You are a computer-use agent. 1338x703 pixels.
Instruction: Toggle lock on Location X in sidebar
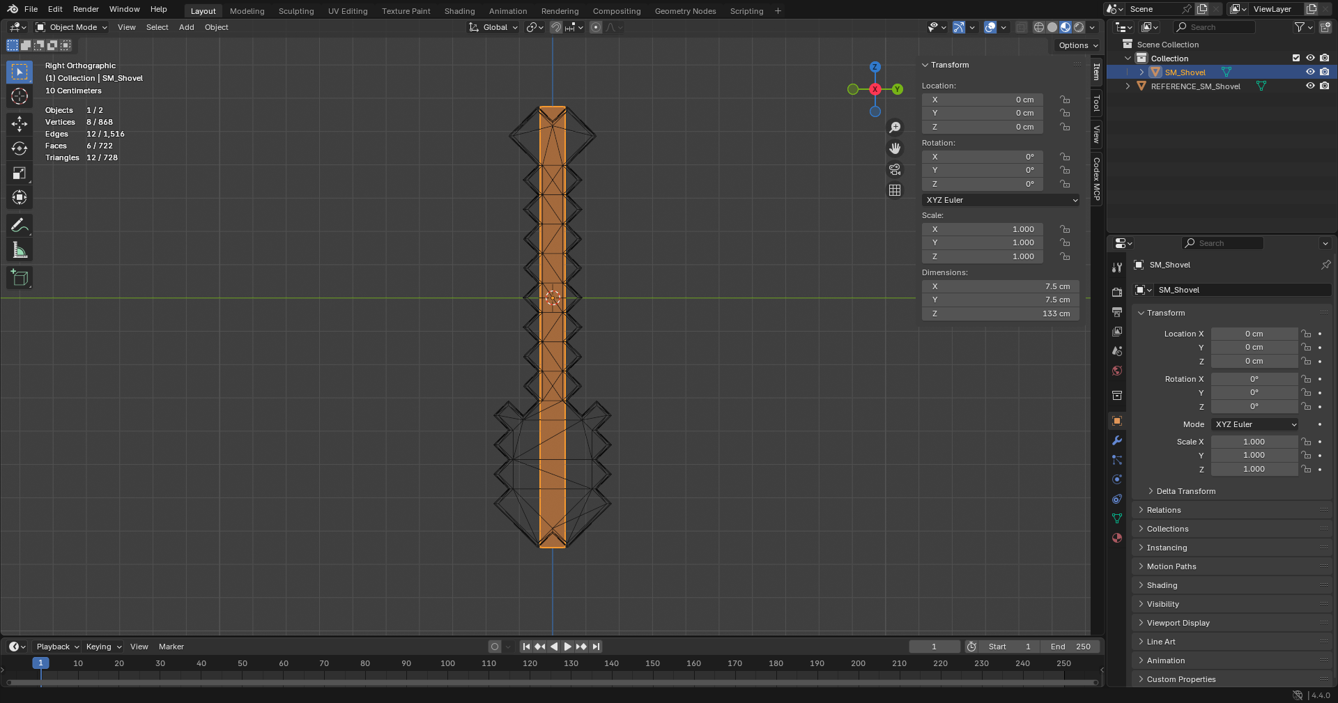pyautogui.click(x=1065, y=100)
